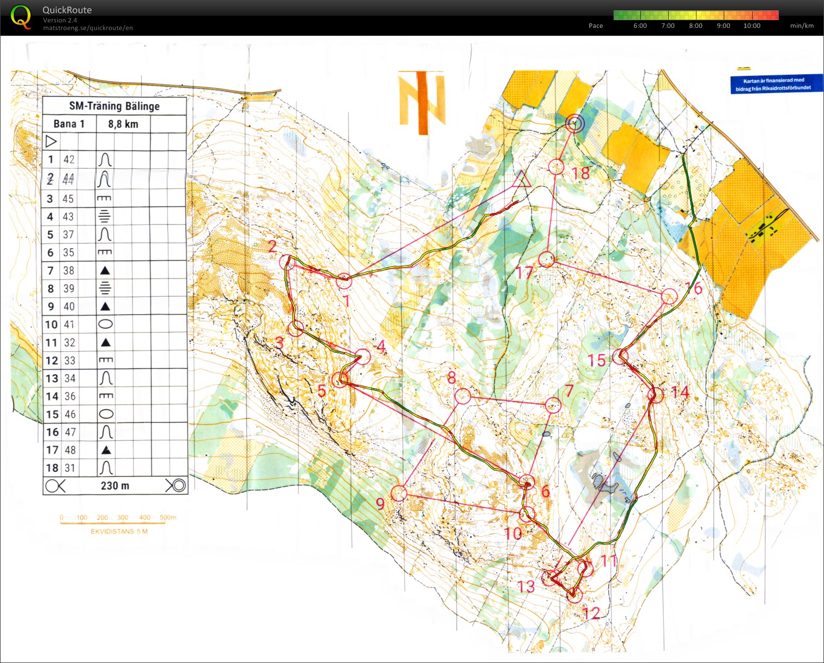Image resolution: width=824 pixels, height=663 pixels.
Task: Click the orange north arrow N
Action: (421, 102)
